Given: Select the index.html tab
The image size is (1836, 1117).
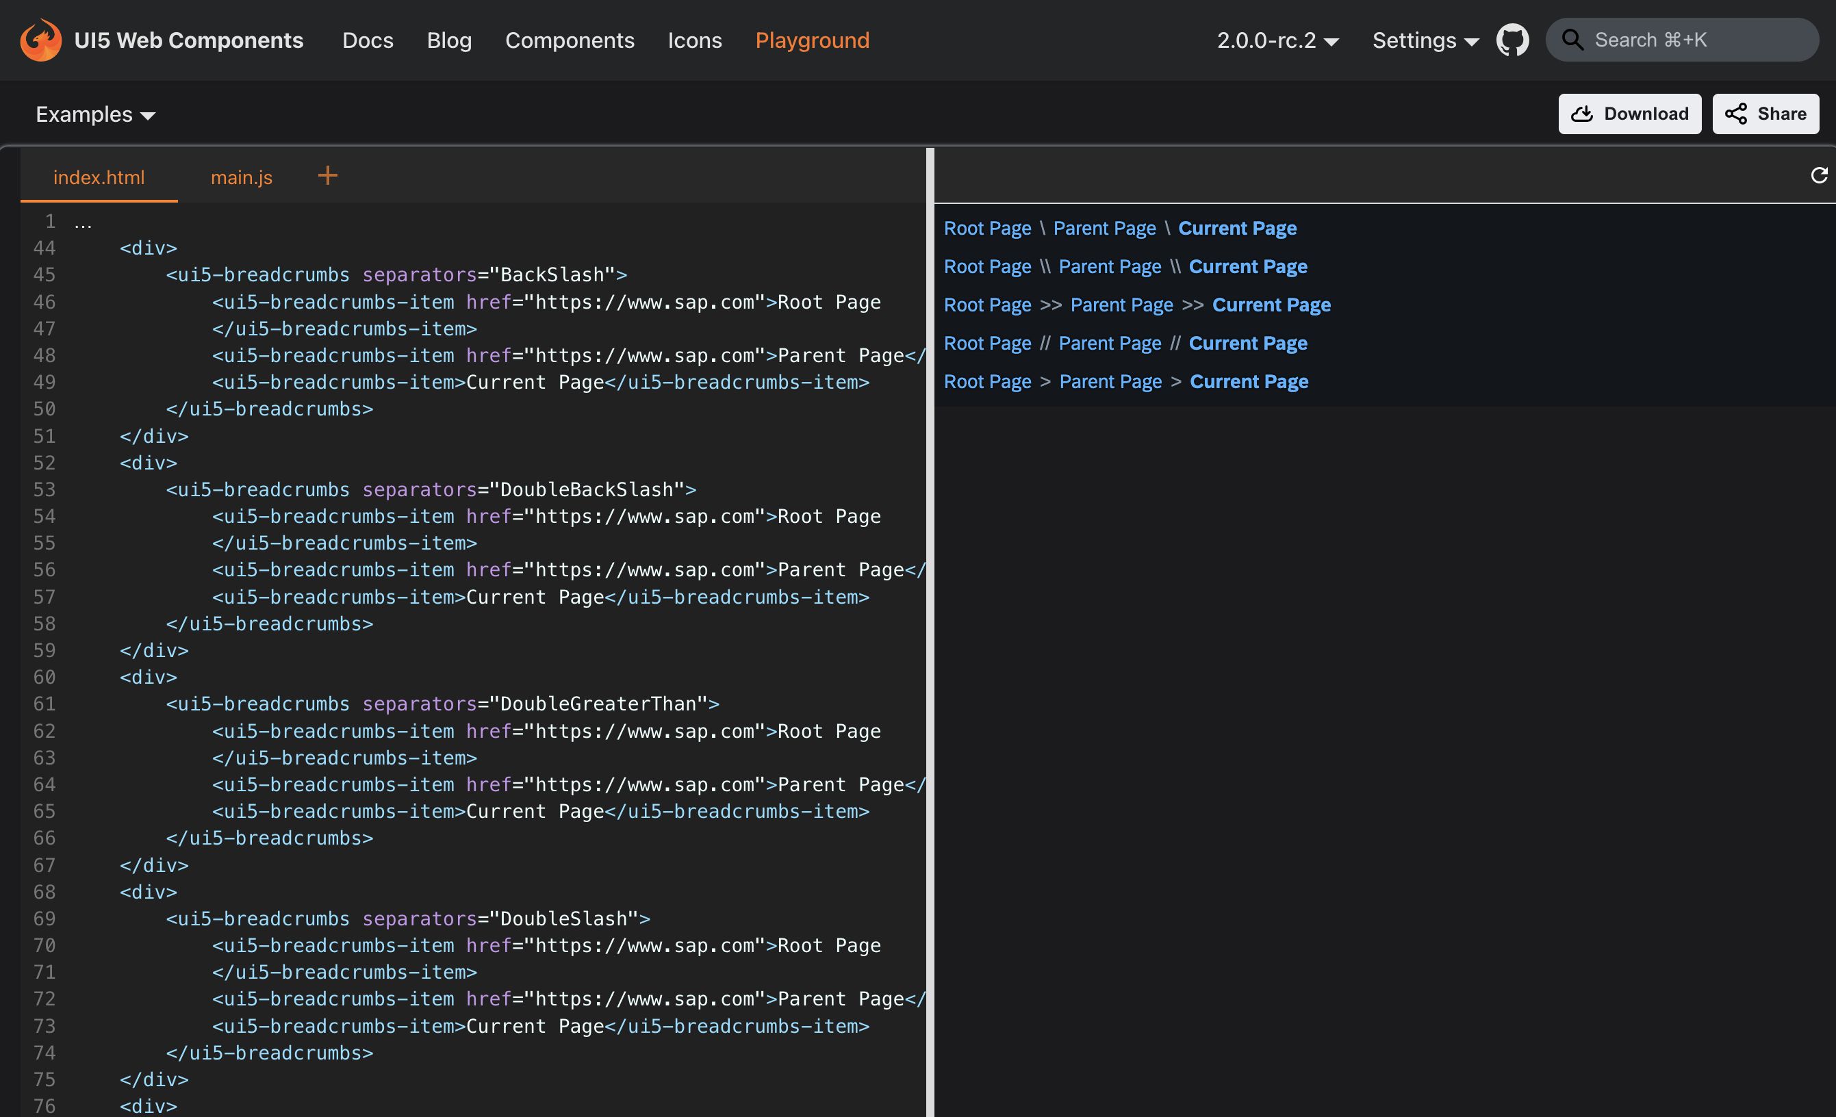Looking at the screenshot, I should [99, 177].
